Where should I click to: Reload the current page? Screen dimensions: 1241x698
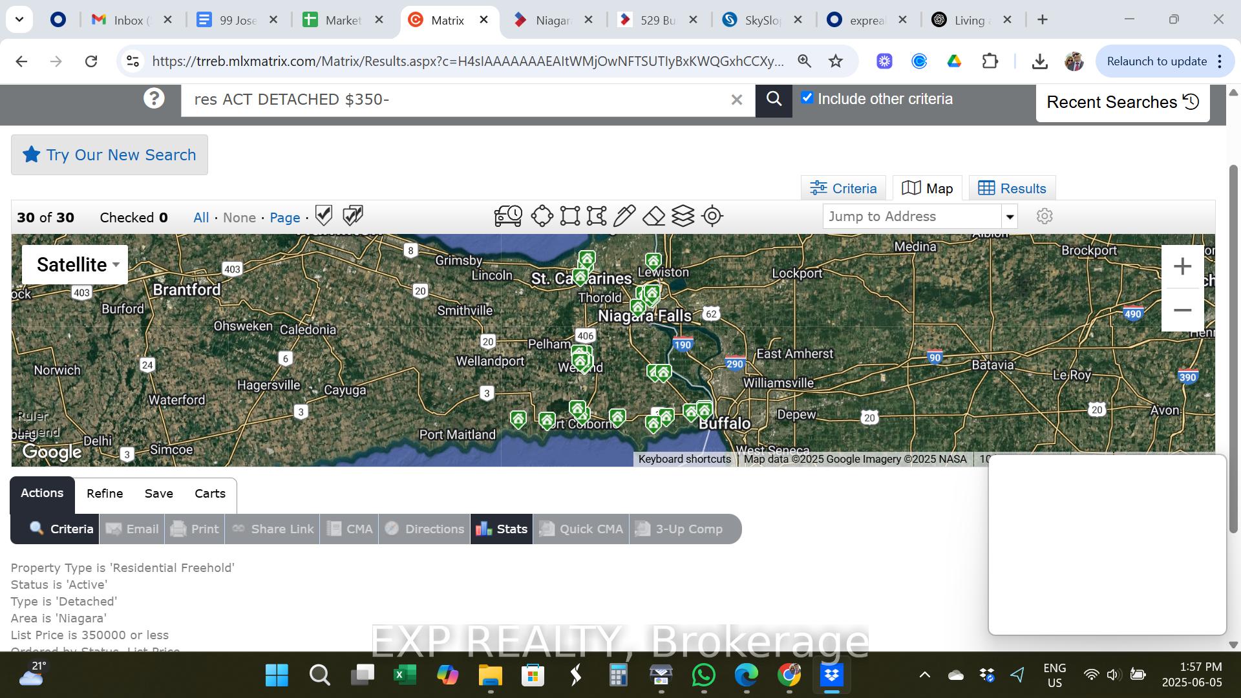tap(91, 61)
